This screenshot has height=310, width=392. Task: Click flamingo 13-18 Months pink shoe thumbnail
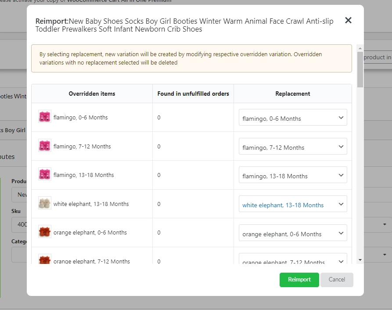(x=45, y=174)
